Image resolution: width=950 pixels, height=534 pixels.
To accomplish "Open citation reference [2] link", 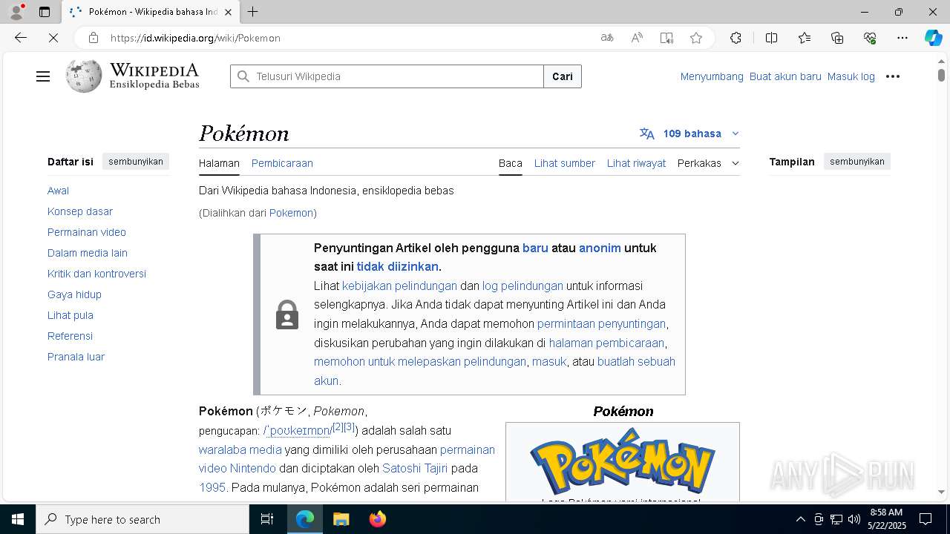I will pyautogui.click(x=338, y=427).
